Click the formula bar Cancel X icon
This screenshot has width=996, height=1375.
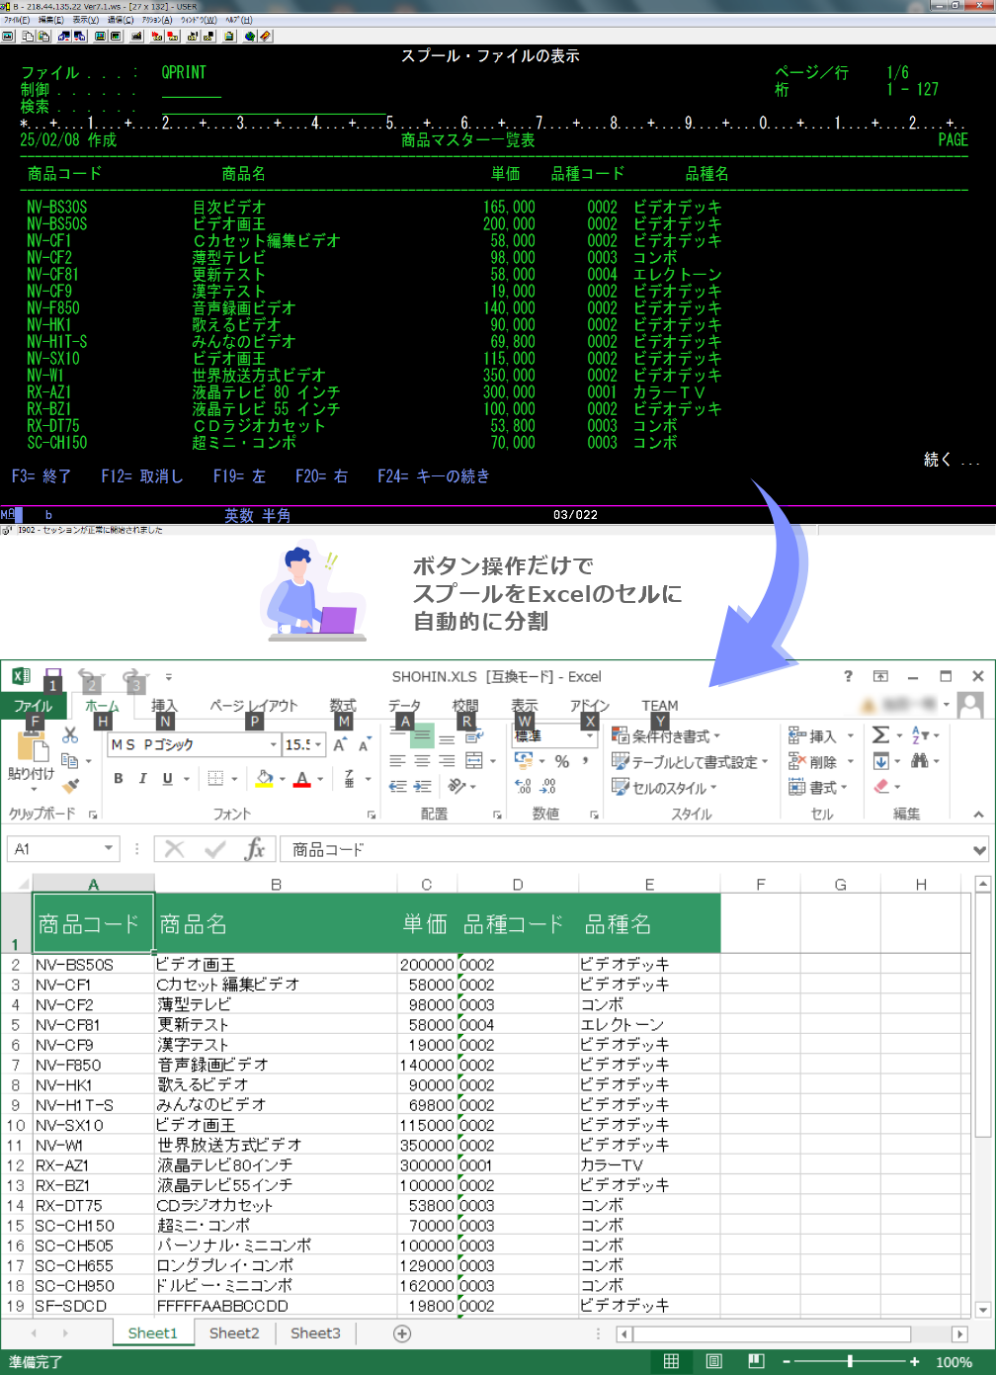(175, 849)
